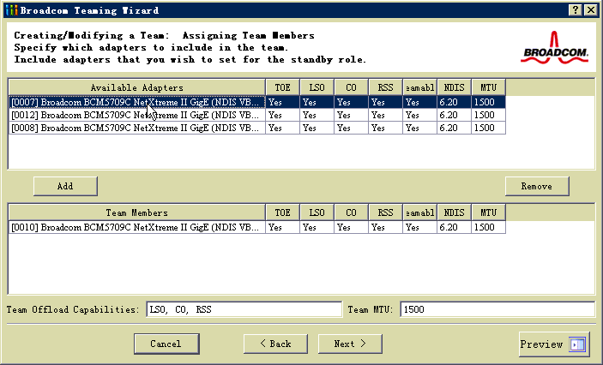Sort Available Adapters by MTU column
603x365 pixels.
tap(488, 87)
